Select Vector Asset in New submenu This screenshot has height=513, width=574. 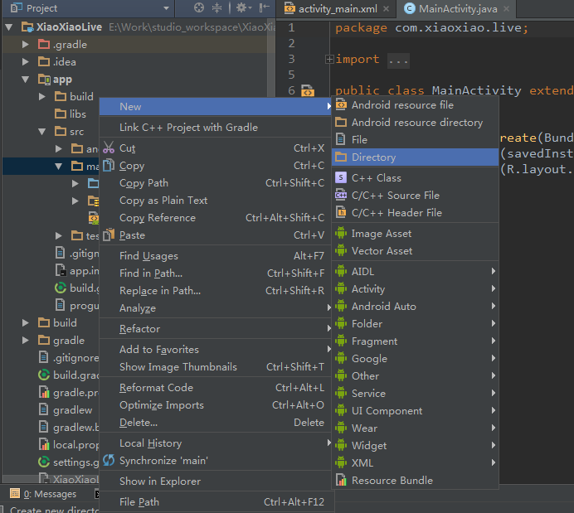(x=415, y=251)
